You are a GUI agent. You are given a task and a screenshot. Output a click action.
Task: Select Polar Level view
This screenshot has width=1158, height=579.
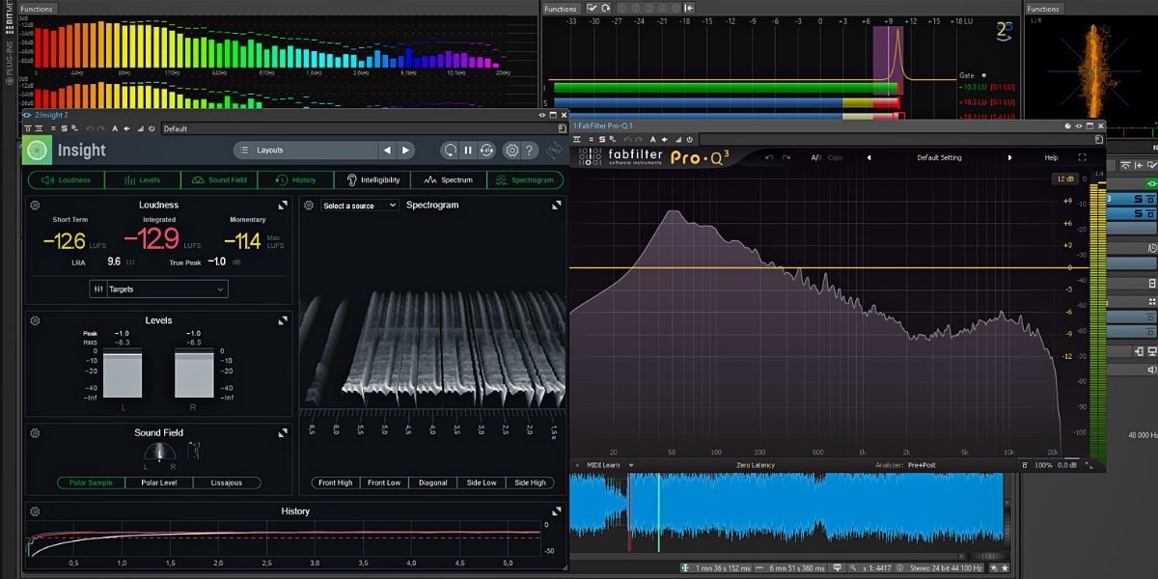tap(159, 482)
